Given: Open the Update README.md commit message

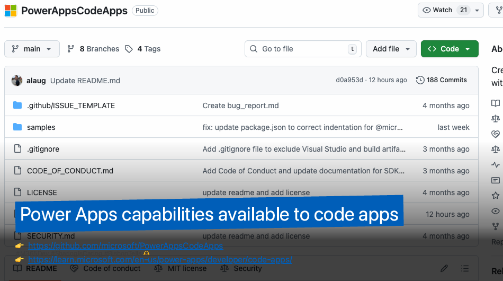Looking at the screenshot, I should (x=85, y=81).
